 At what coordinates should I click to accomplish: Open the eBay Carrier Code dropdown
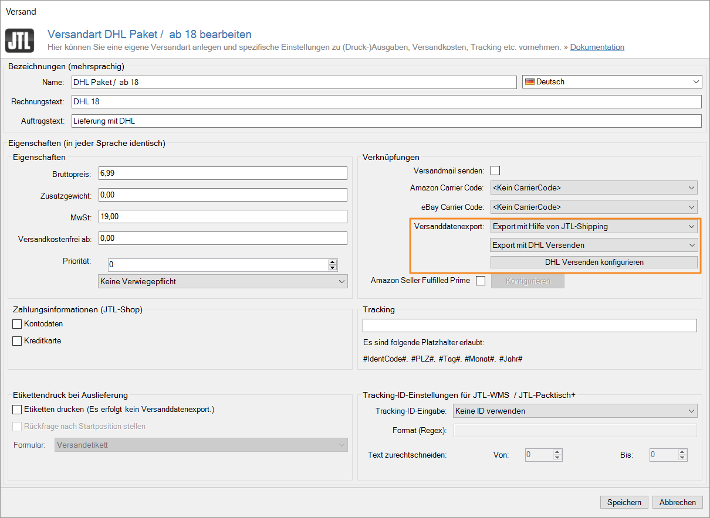(593, 207)
